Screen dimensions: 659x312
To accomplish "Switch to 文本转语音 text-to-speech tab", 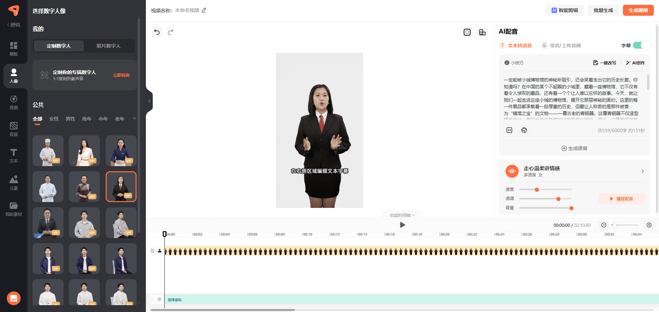I will coord(516,46).
